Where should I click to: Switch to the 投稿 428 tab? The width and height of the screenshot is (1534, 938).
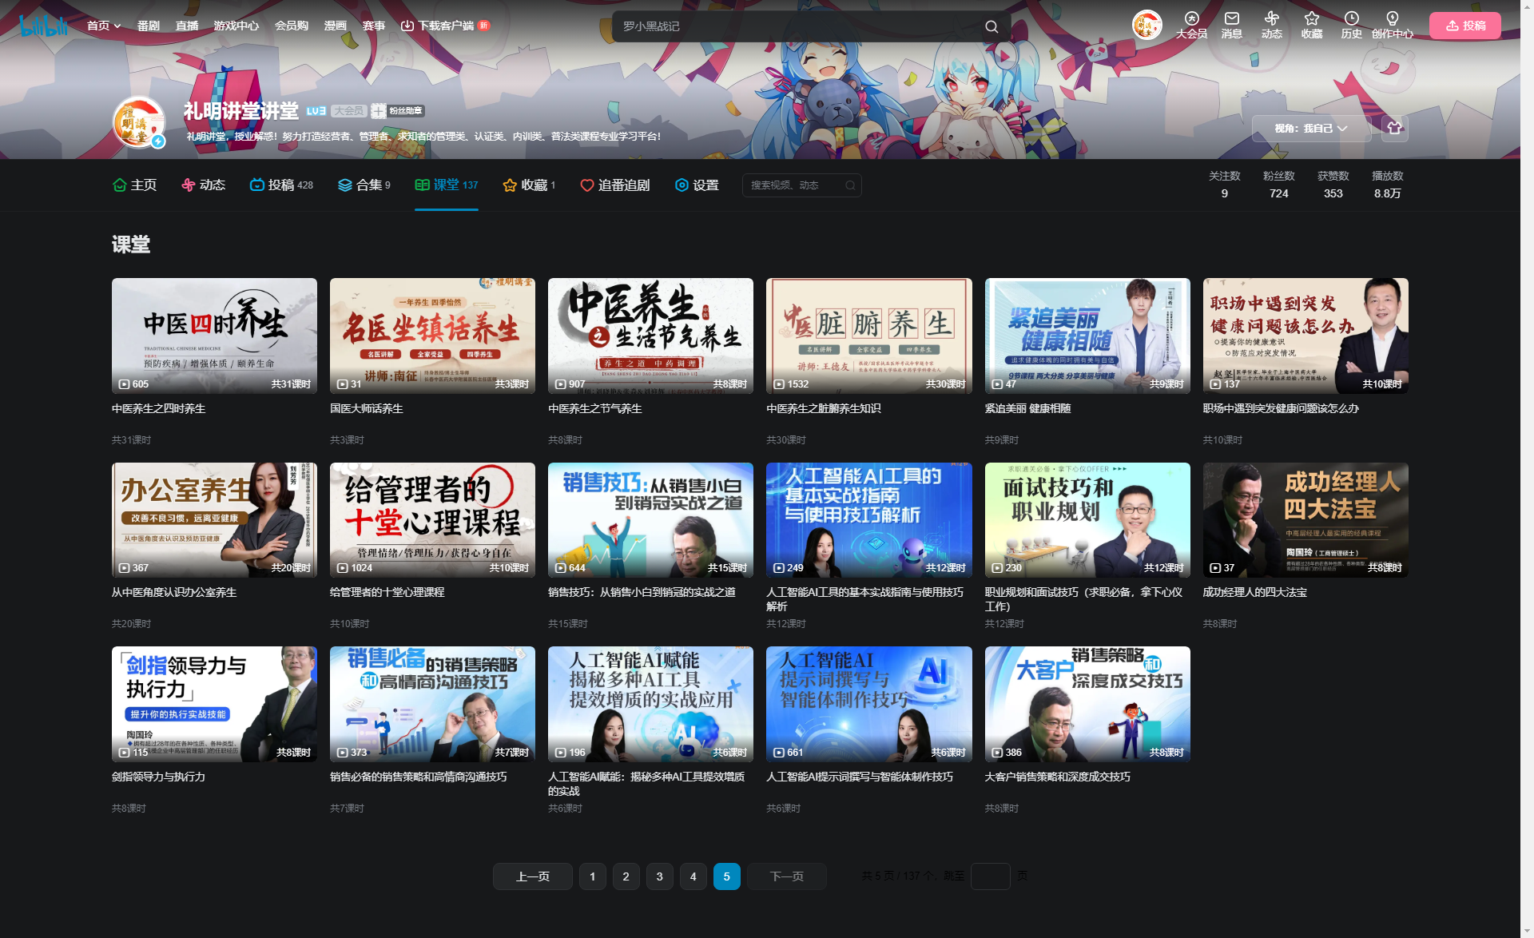[281, 185]
